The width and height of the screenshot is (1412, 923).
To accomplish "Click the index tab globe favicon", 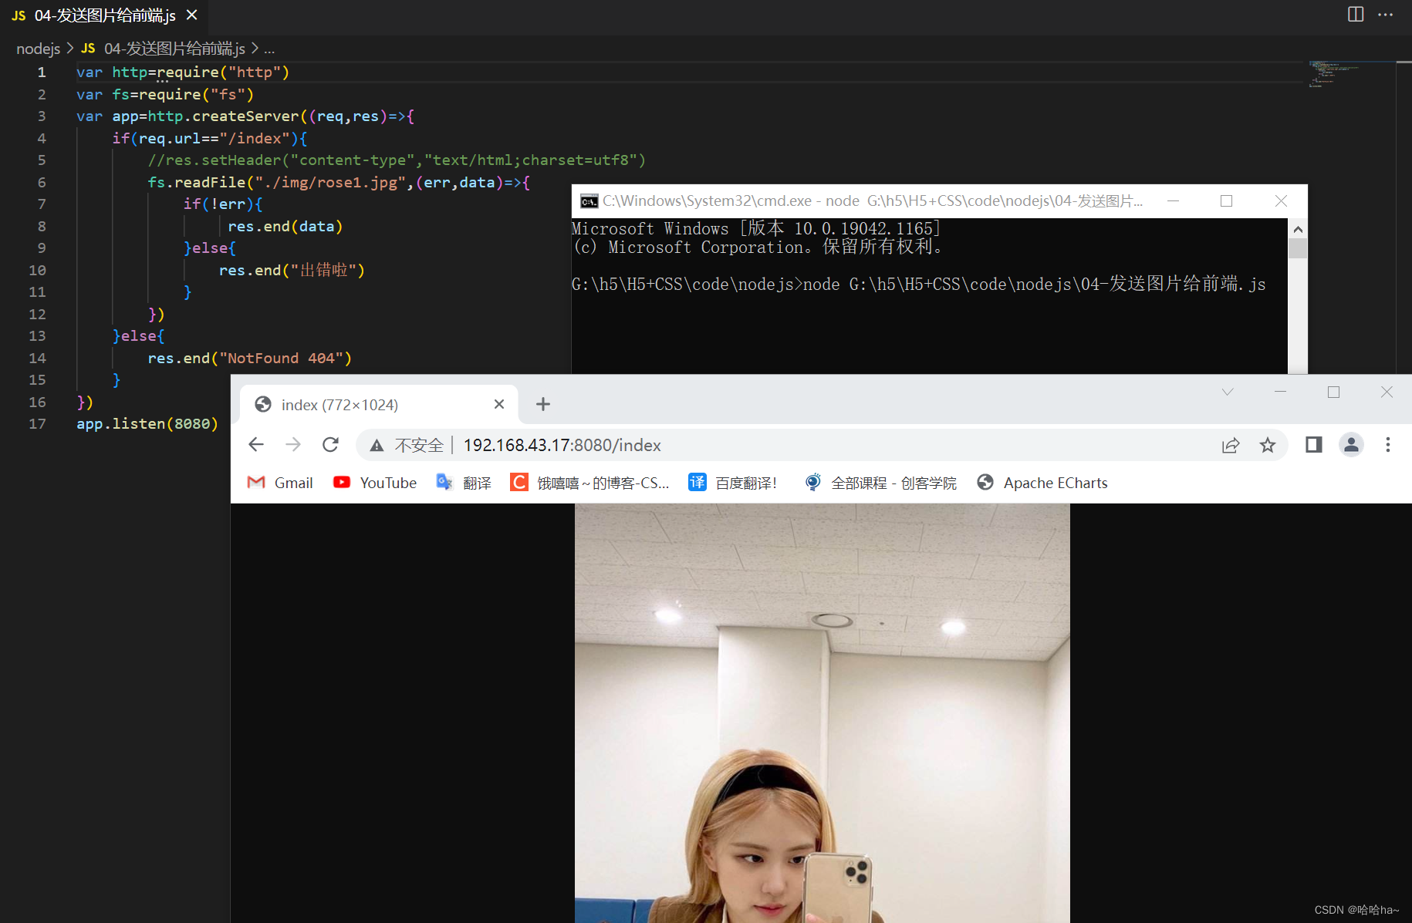I will tap(263, 404).
